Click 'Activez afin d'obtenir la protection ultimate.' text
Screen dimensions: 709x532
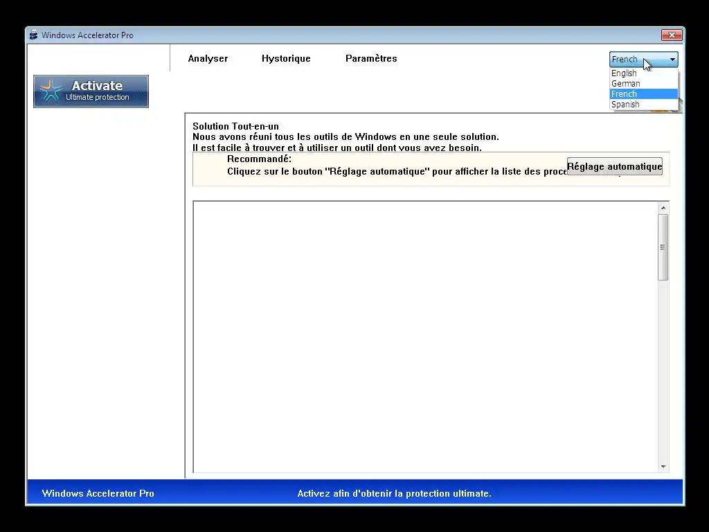[x=394, y=493]
